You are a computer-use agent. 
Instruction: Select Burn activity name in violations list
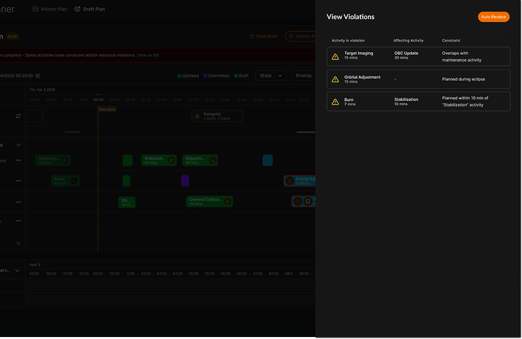tap(348, 100)
